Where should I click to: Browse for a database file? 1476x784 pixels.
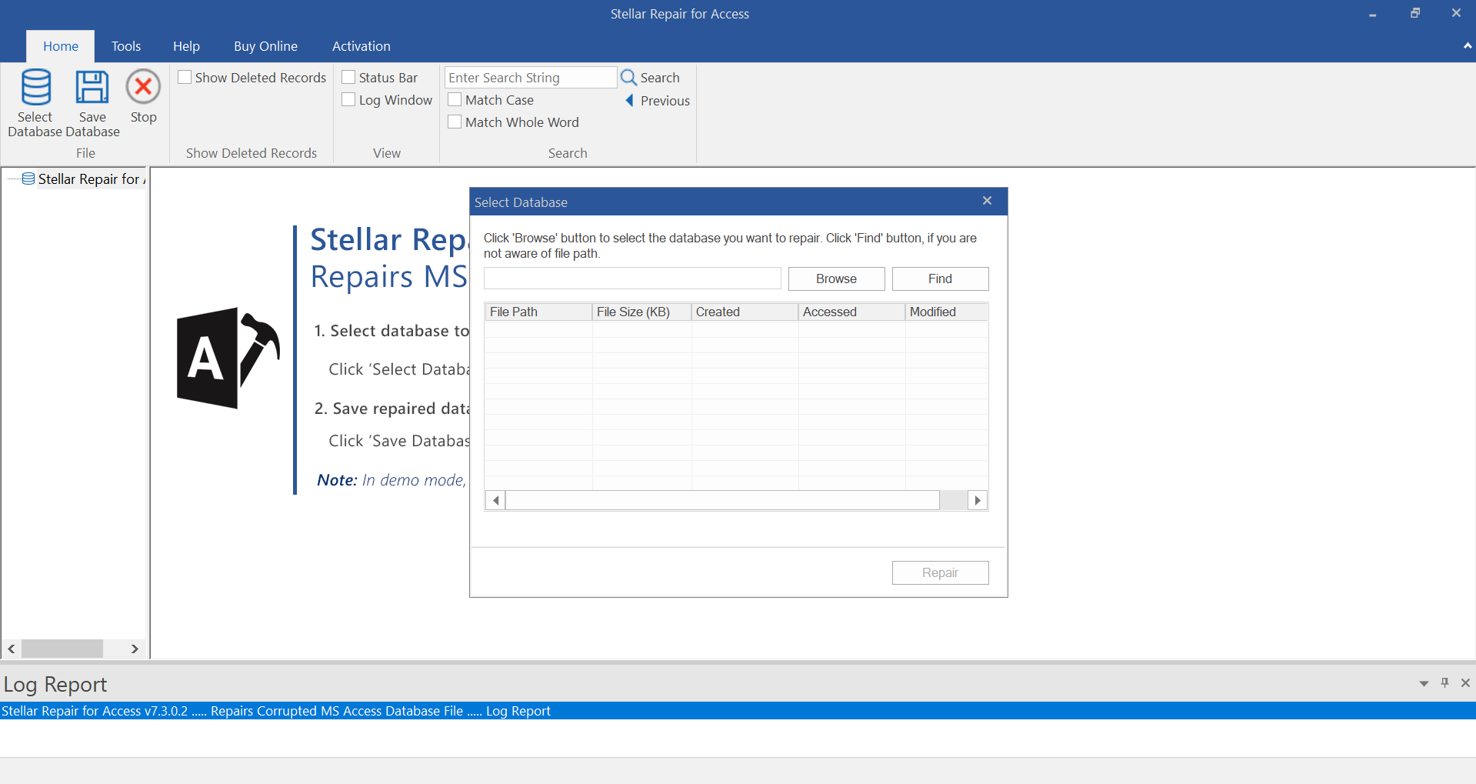click(835, 278)
